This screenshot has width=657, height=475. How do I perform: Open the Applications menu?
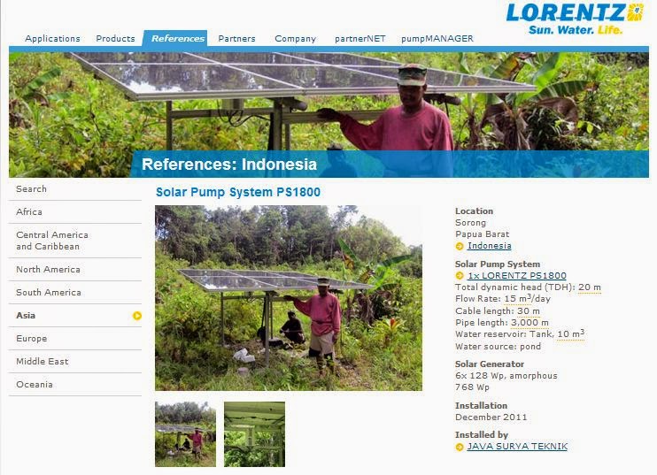[x=52, y=39]
